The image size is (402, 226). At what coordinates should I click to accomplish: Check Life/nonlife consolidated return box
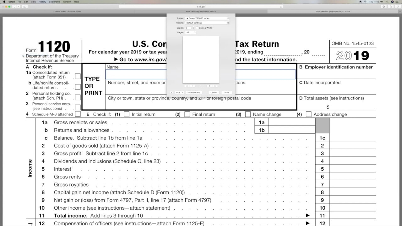coord(78,87)
